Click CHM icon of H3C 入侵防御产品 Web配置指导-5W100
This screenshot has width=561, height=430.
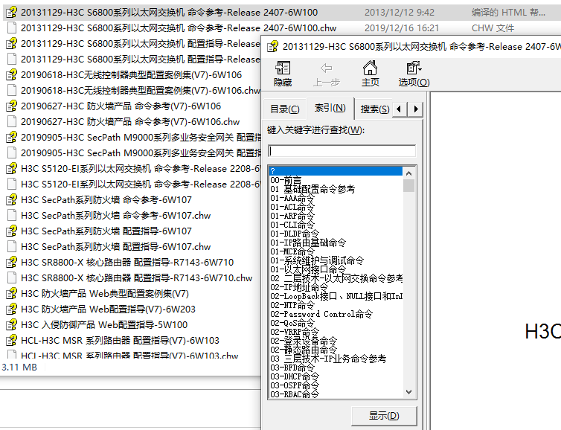(x=11, y=325)
